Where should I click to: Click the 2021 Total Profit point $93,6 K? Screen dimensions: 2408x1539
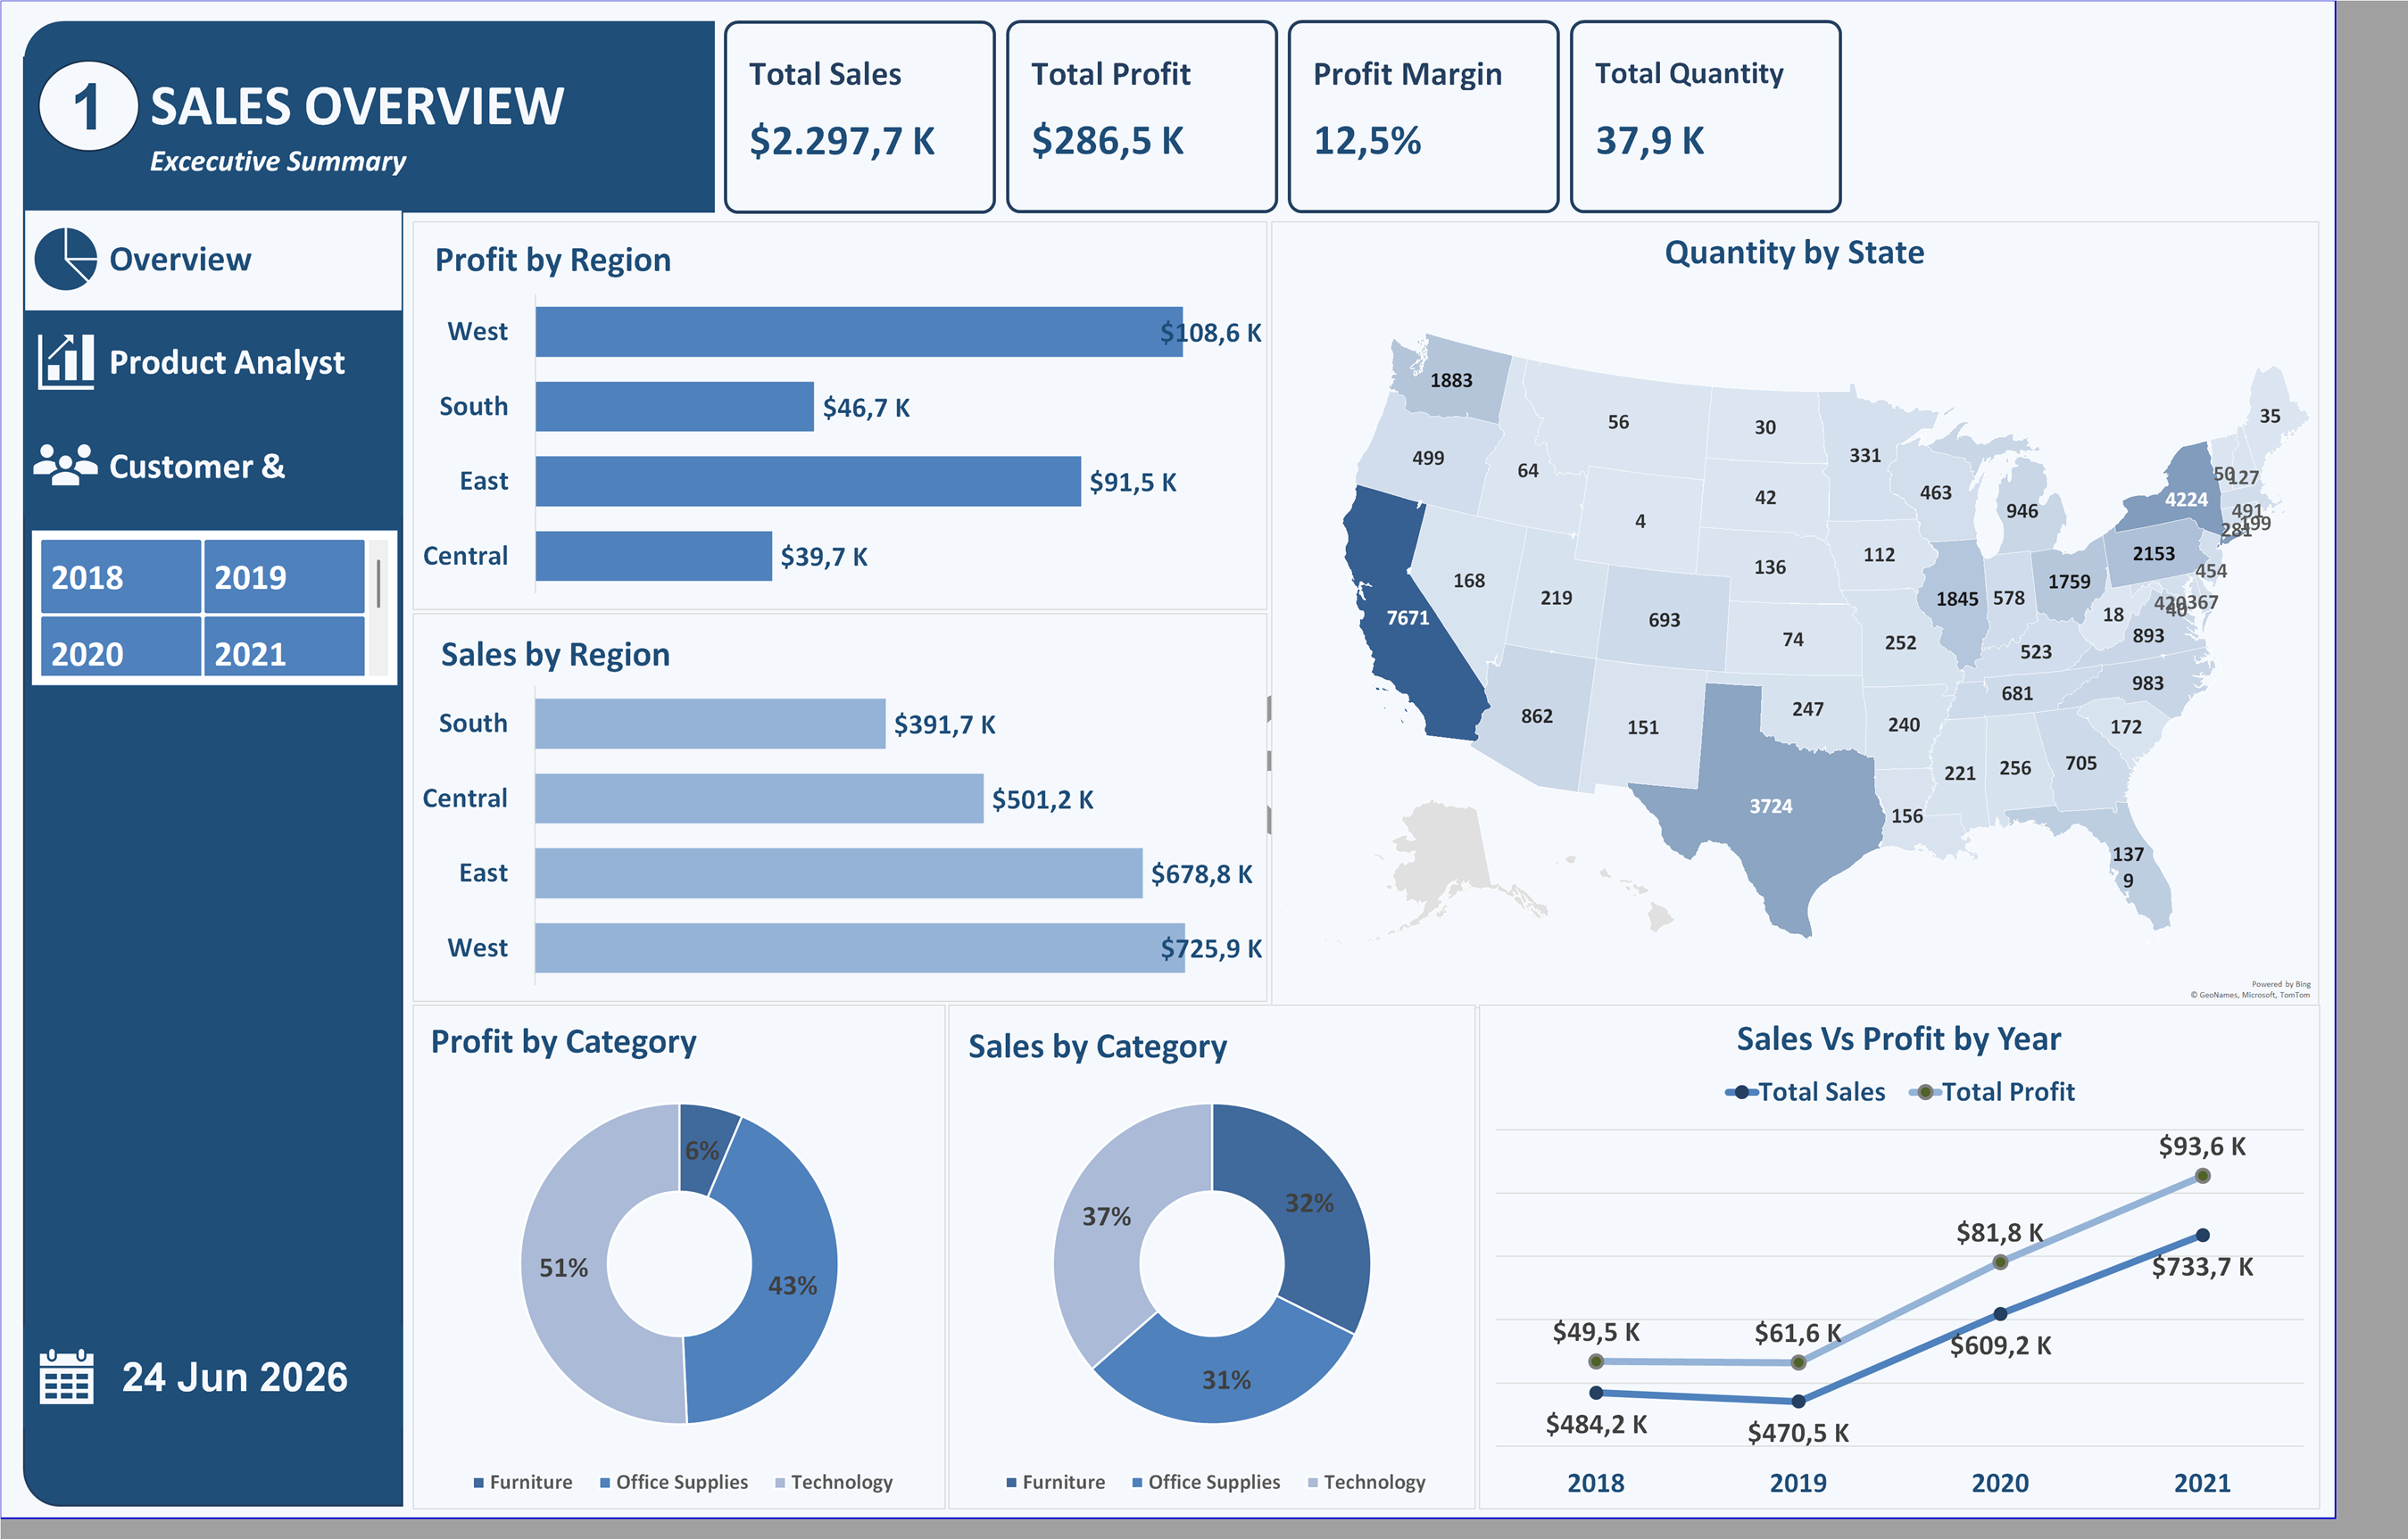pyautogui.click(x=2202, y=1176)
